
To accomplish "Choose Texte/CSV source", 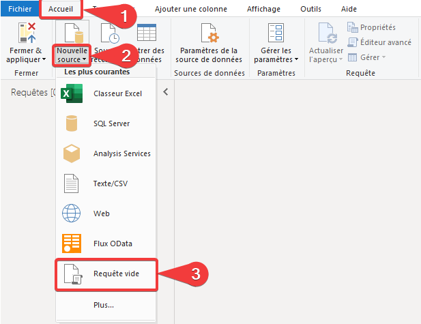I will point(106,183).
